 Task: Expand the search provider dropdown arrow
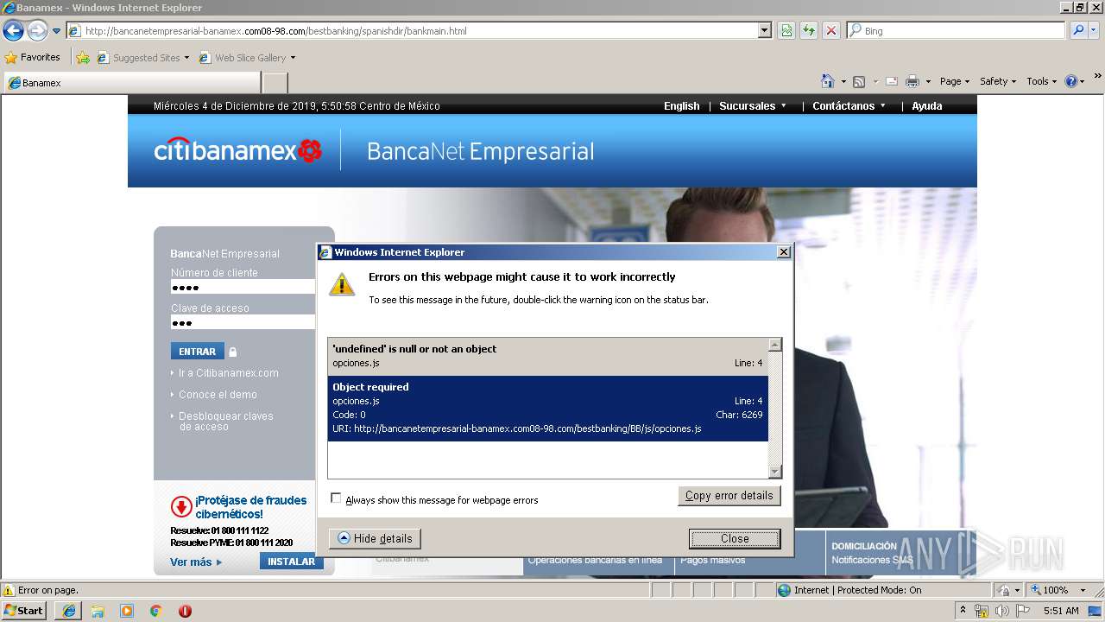(x=1096, y=30)
